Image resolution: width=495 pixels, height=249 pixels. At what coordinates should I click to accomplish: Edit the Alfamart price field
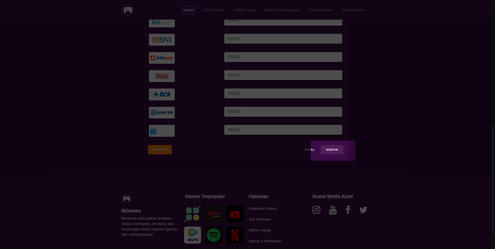pyautogui.click(x=283, y=75)
